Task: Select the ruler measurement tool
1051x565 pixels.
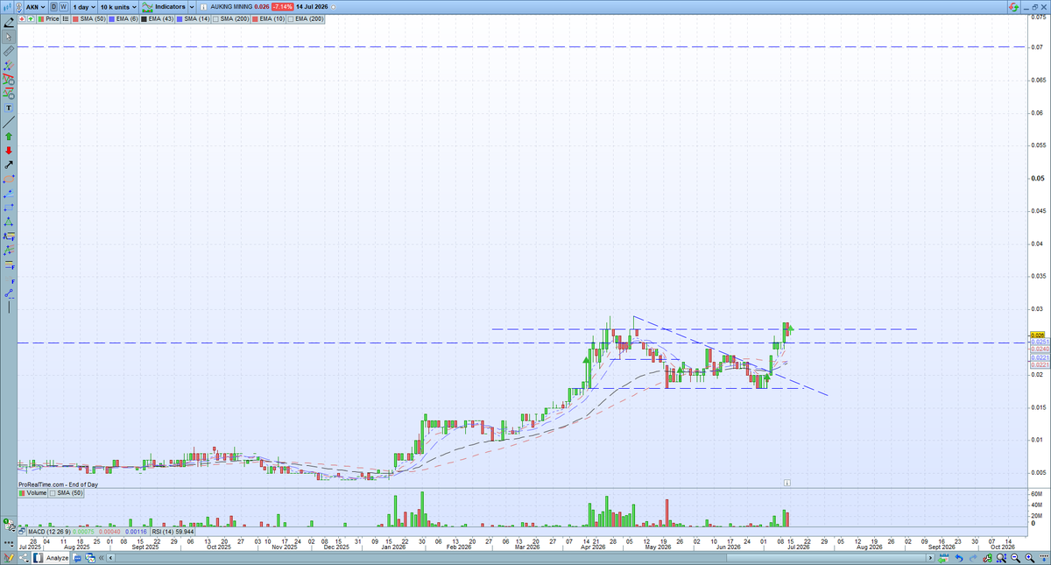Action: point(10,51)
